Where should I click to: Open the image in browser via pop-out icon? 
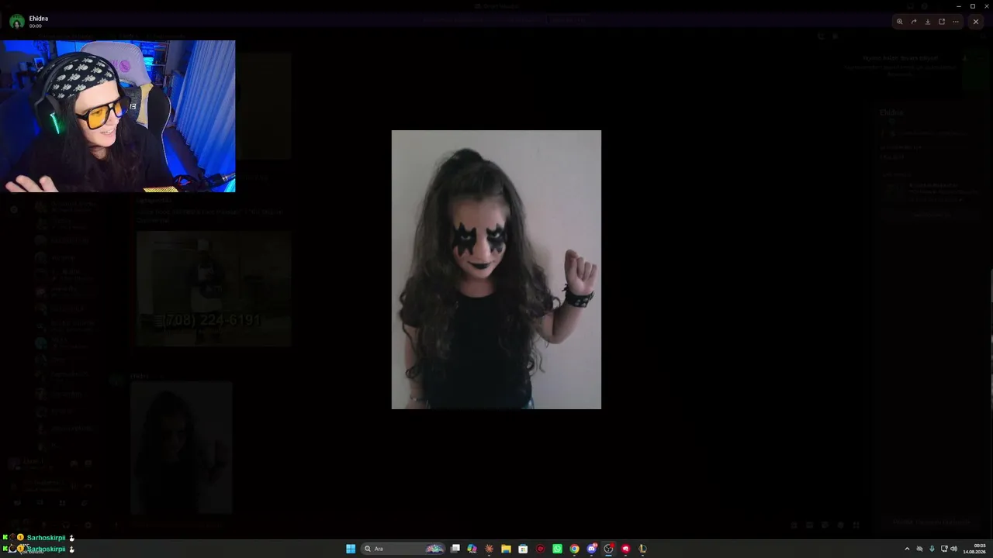click(x=941, y=22)
